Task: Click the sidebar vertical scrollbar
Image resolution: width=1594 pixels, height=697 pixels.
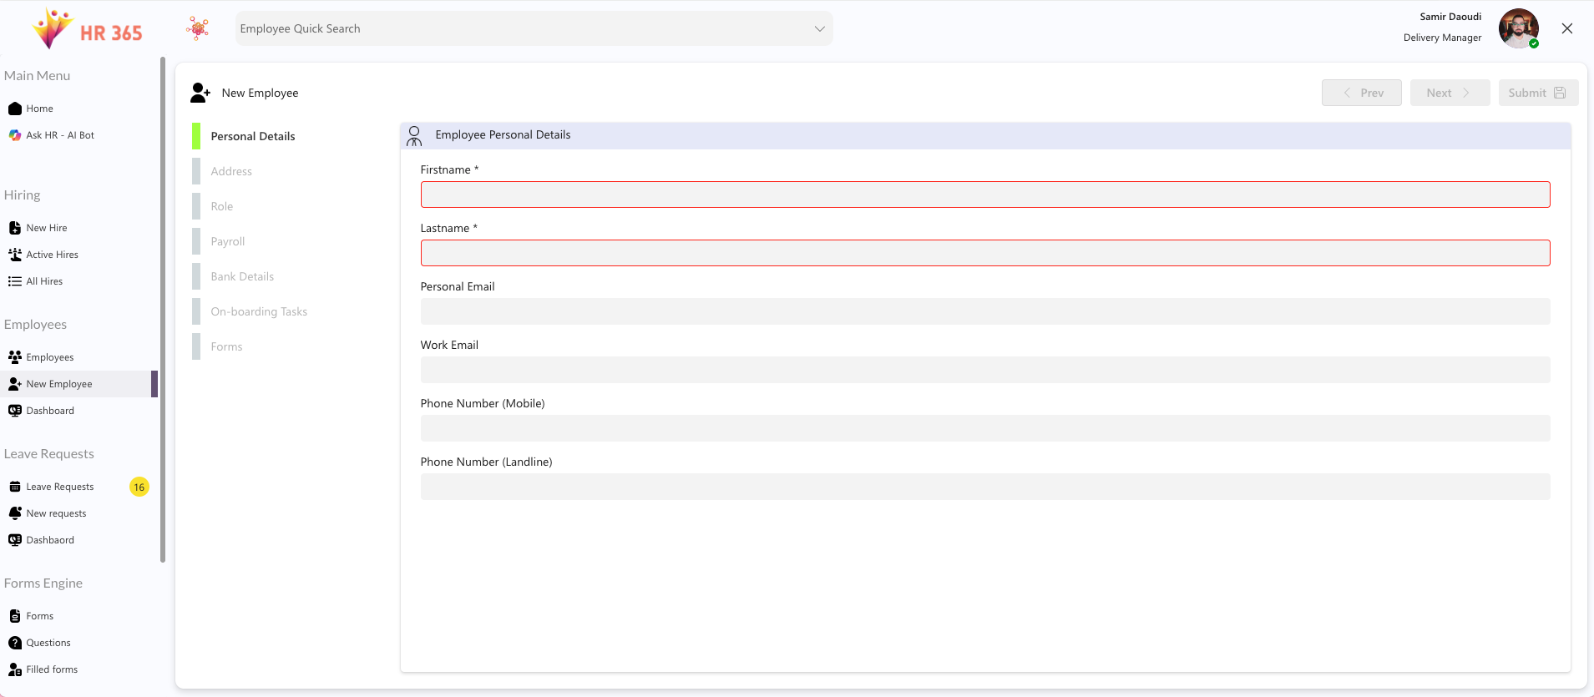Action: click(x=163, y=309)
